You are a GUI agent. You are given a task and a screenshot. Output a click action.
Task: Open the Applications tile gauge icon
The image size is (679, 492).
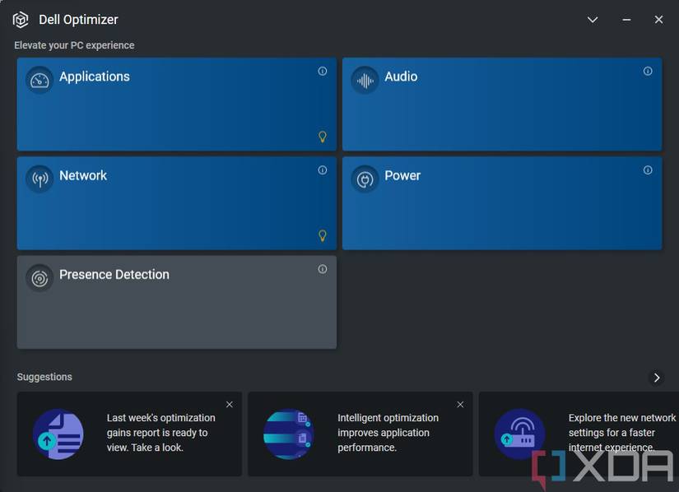tap(40, 80)
